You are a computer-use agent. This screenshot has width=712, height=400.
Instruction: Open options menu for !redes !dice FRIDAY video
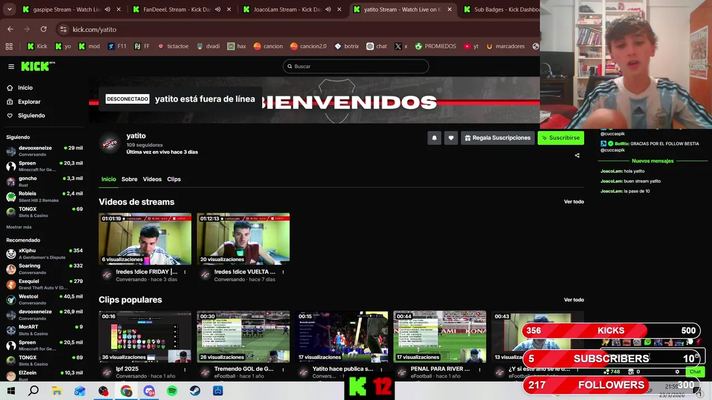coord(185,272)
